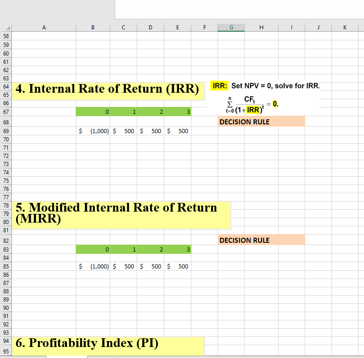364x358 pixels.
Task: Select row 58 header
Action: pos(6,36)
